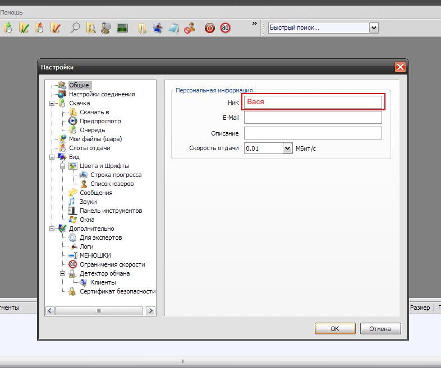This screenshot has width=441, height=368.
Task: Open Настройки соединения settings page
Action: 102,94
